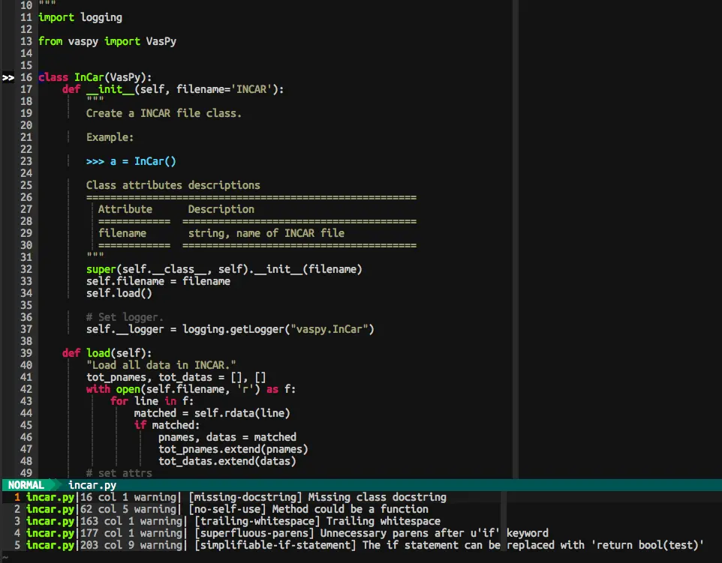This screenshot has height=563, width=722.
Task: Click the 'Attribute' table header word
Action: click(125, 209)
